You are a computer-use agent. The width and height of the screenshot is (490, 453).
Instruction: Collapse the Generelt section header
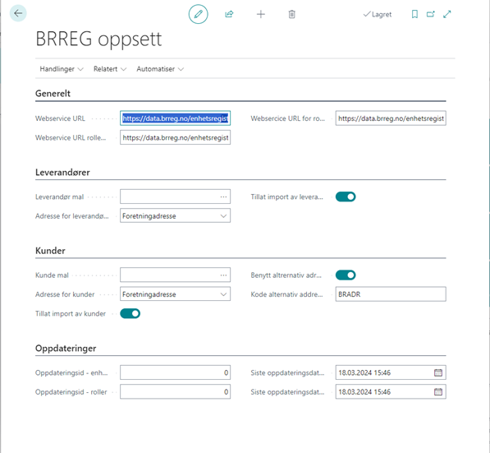pos(53,93)
